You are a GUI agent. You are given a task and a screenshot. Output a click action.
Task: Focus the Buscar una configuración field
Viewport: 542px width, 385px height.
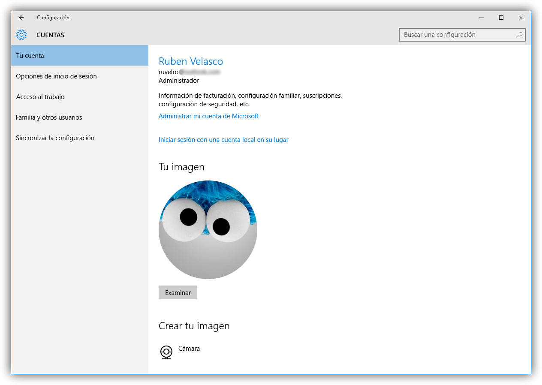[462, 35]
